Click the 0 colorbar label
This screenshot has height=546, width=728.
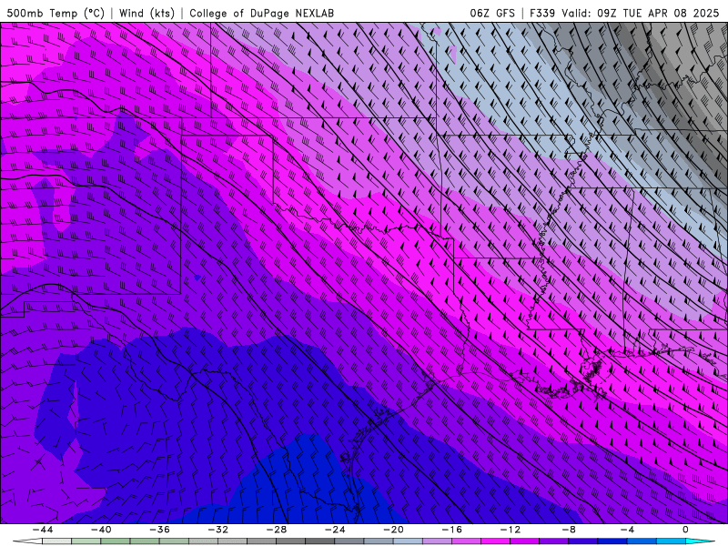(685, 530)
